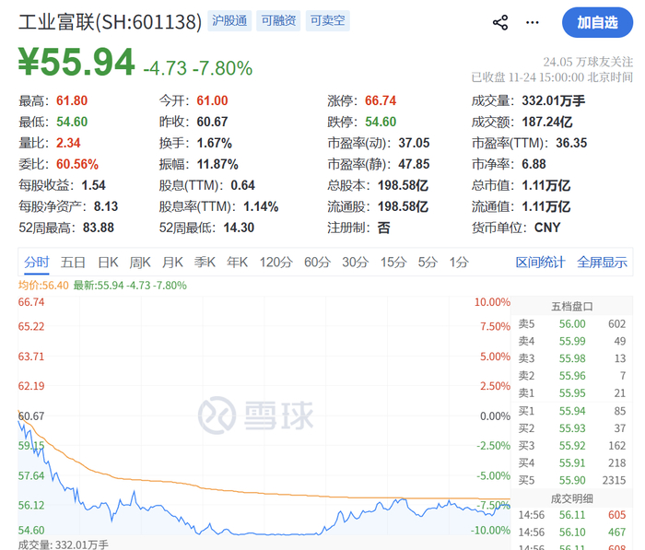
Task: Switch to the 60分 chart tab
Action: pyautogui.click(x=317, y=262)
